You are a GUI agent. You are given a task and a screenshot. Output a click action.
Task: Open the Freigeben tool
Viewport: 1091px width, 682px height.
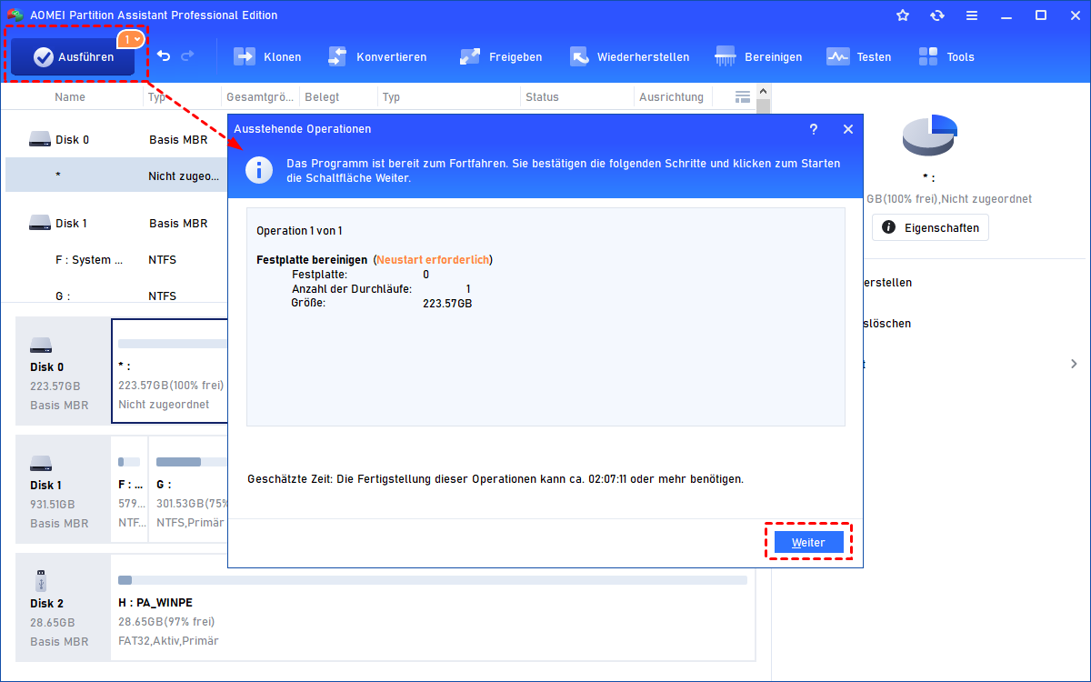[500, 56]
